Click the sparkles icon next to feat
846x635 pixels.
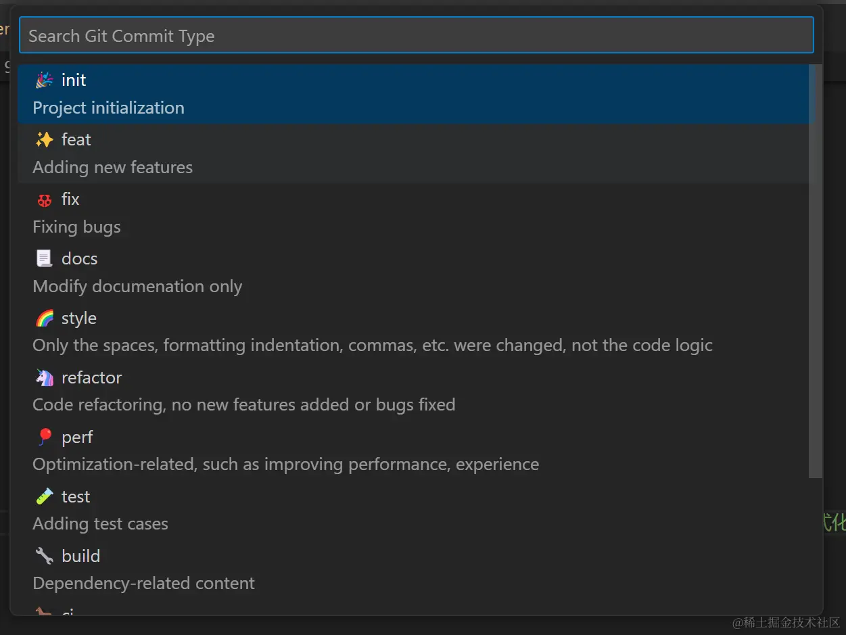45,140
